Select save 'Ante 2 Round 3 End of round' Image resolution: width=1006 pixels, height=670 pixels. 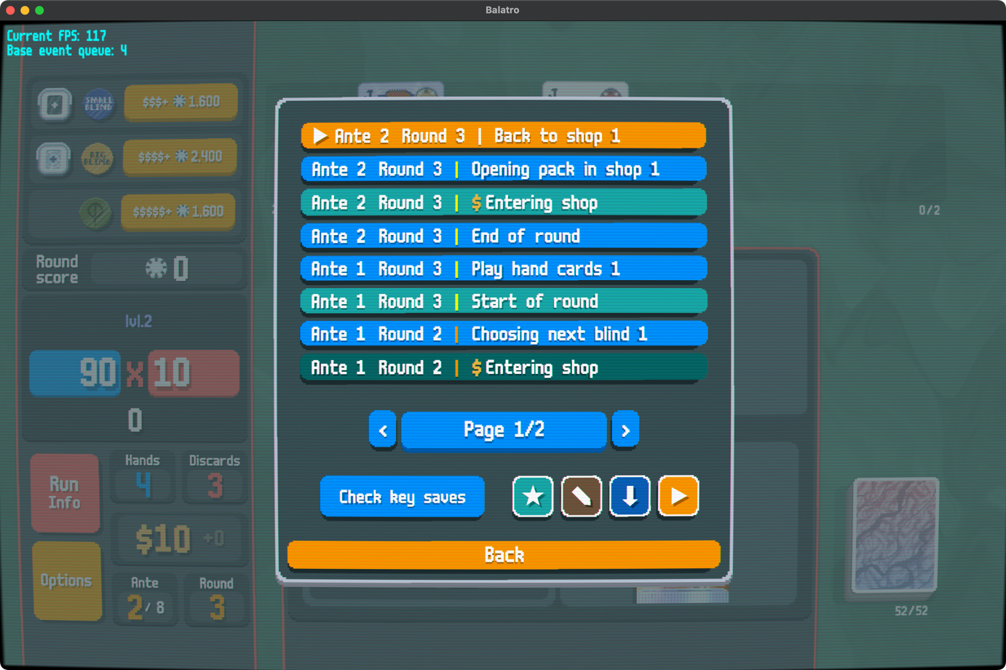coord(503,236)
